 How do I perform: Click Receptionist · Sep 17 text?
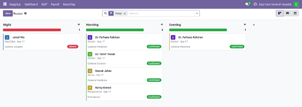coord(99,92)
